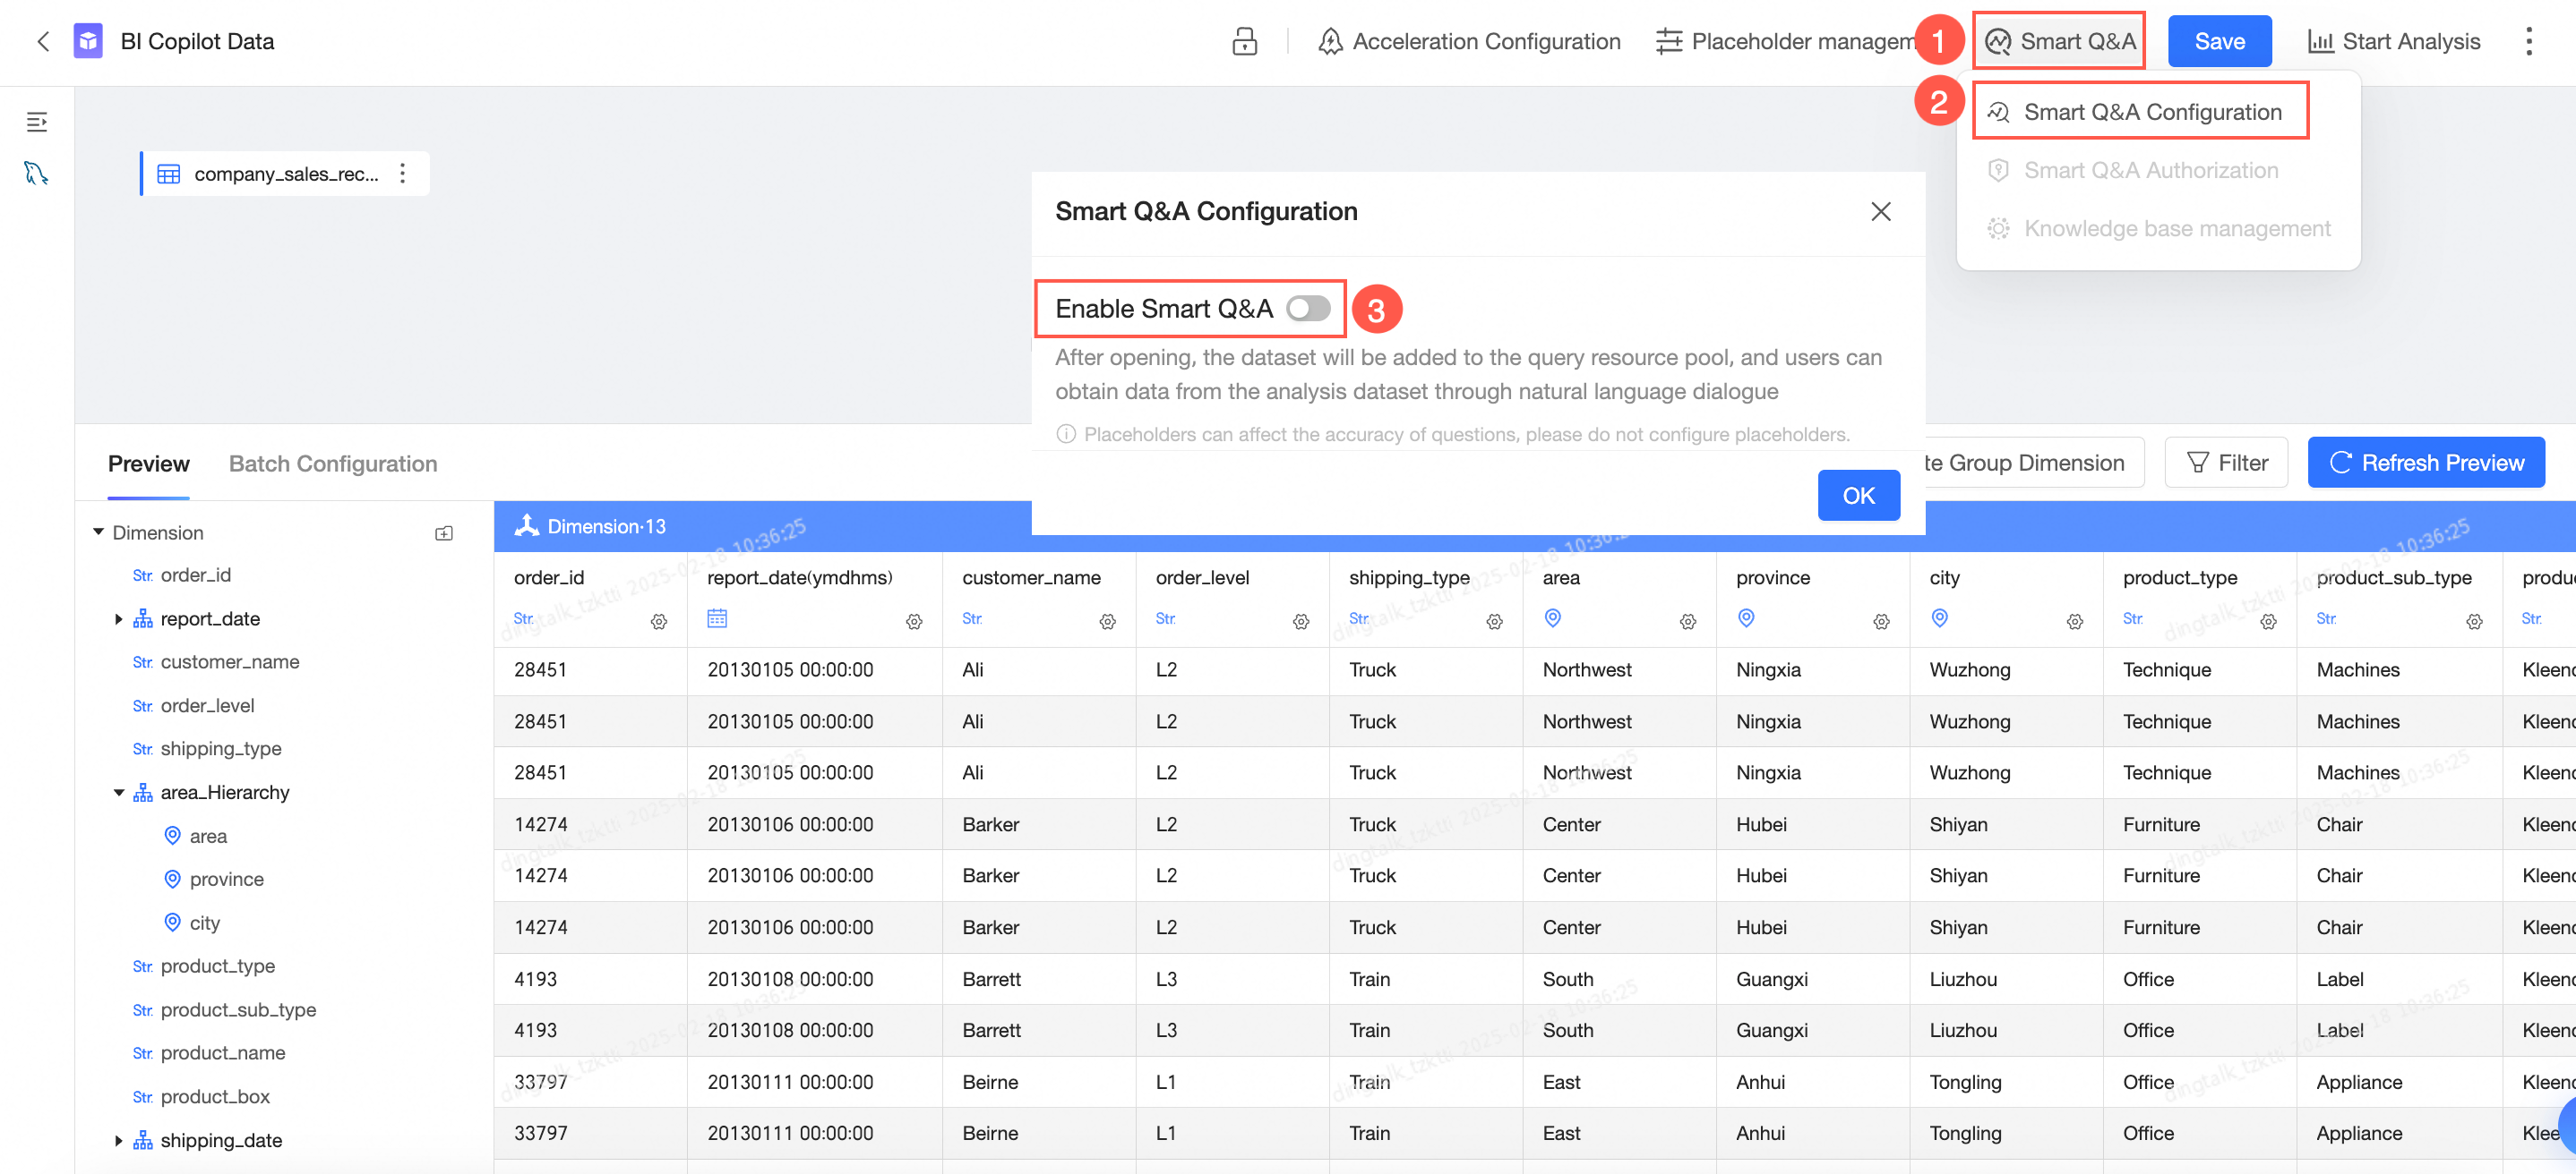
Task: Click OK in the Smart Q&A Configuration dialog
Action: (x=1858, y=495)
